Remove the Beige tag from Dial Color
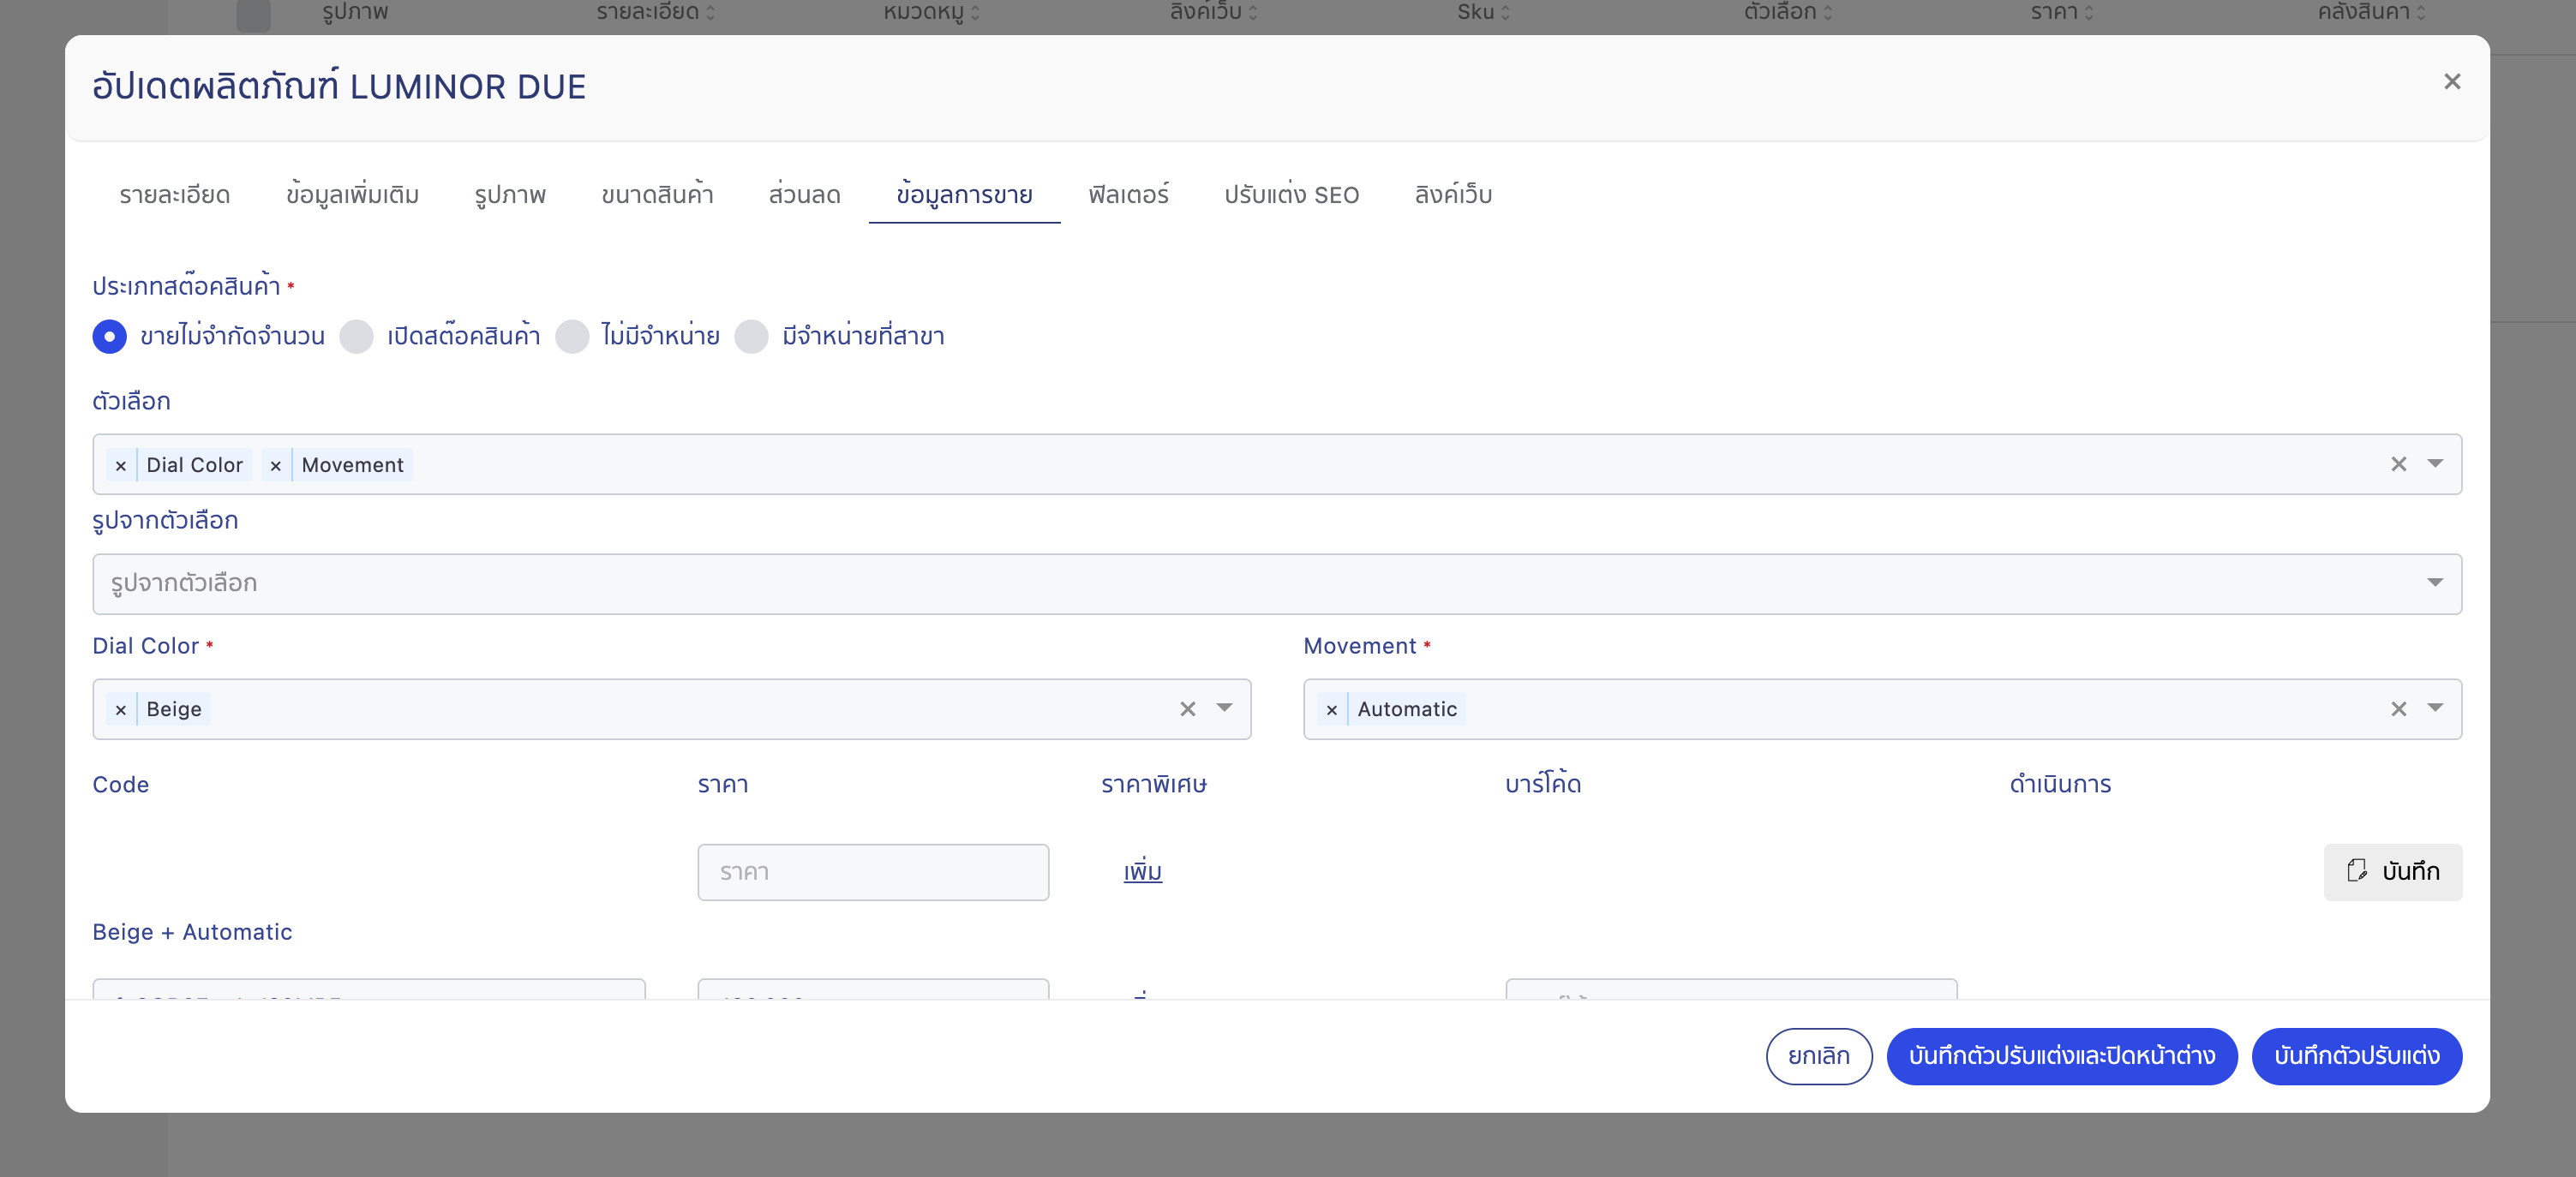The image size is (2576, 1177). 121,709
